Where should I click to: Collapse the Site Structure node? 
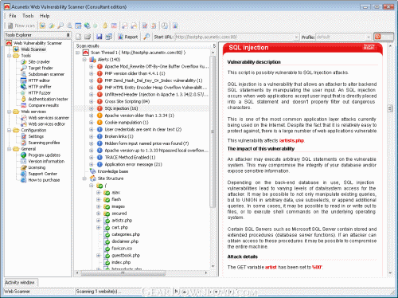pyautogui.click(x=84, y=178)
